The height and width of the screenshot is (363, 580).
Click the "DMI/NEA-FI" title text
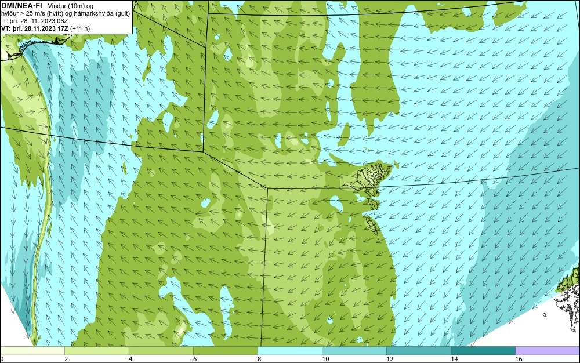(21, 5)
